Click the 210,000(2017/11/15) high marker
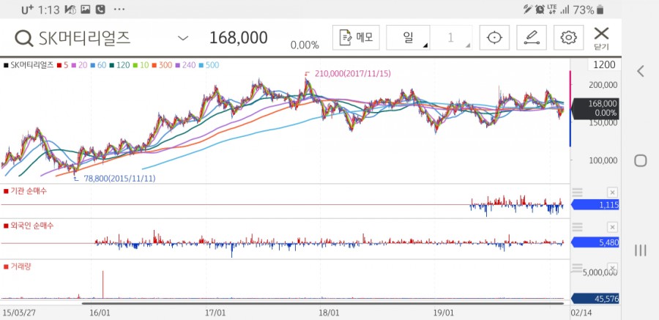Screen dimensions: 659x320 click(353, 73)
